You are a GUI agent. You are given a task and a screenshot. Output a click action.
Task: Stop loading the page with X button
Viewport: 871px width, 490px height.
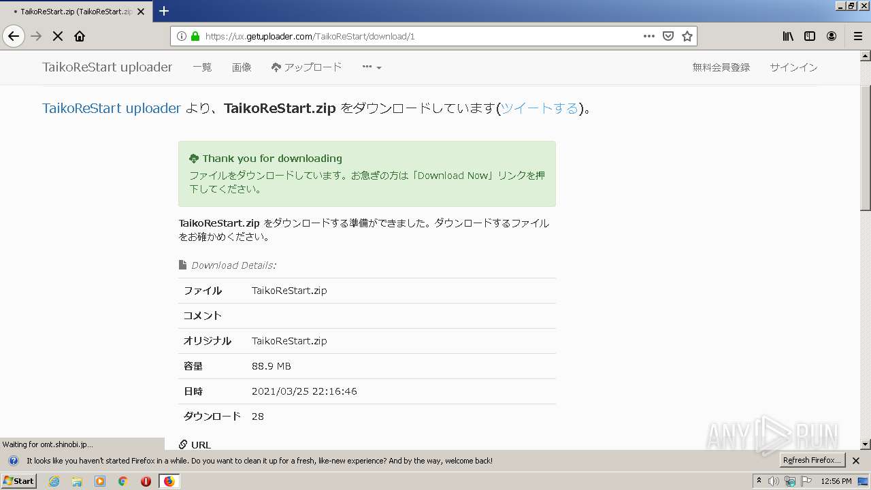58,36
